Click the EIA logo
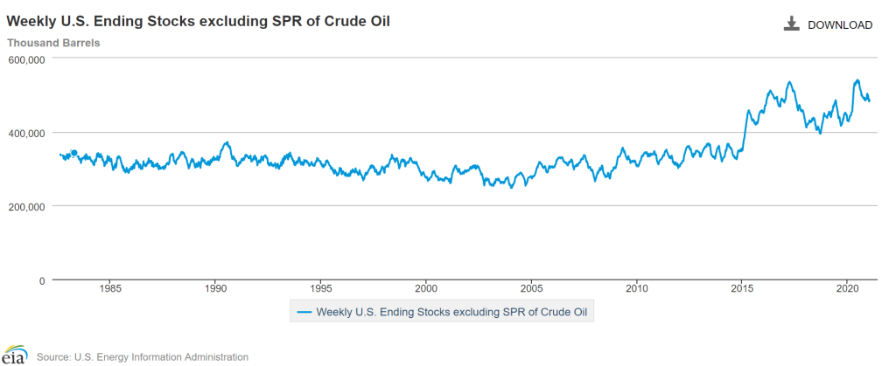Image resolution: width=896 pixels, height=366 pixels. tap(15, 356)
